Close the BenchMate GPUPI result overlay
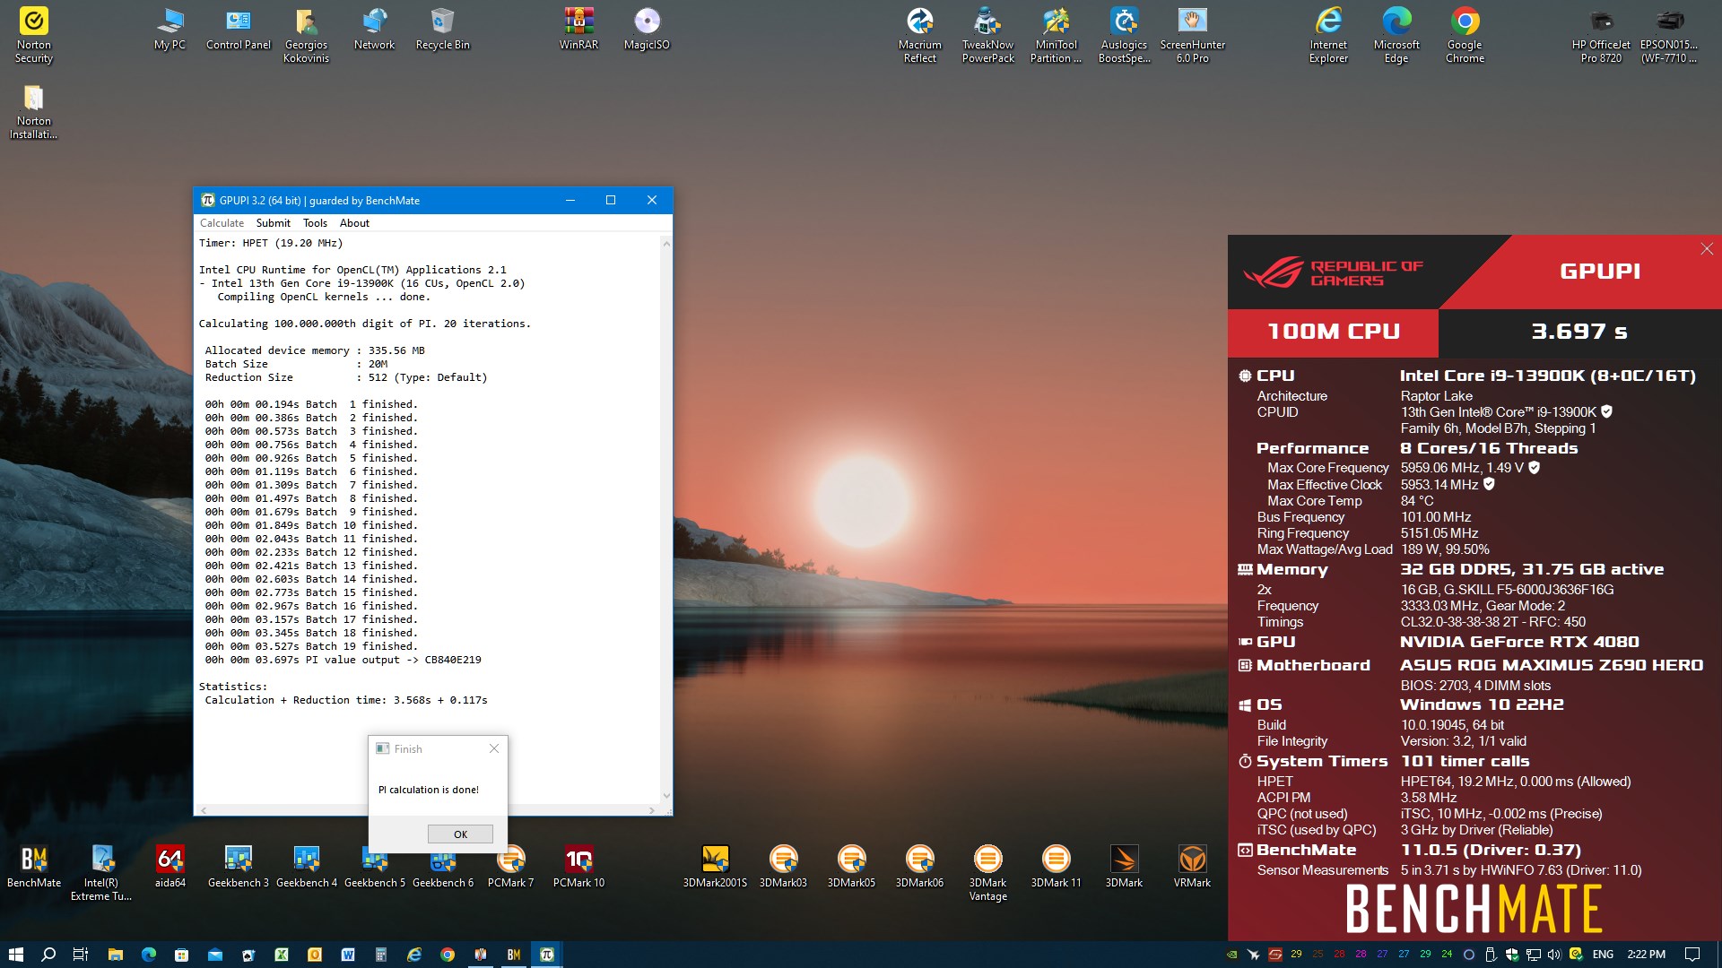 (x=1706, y=249)
